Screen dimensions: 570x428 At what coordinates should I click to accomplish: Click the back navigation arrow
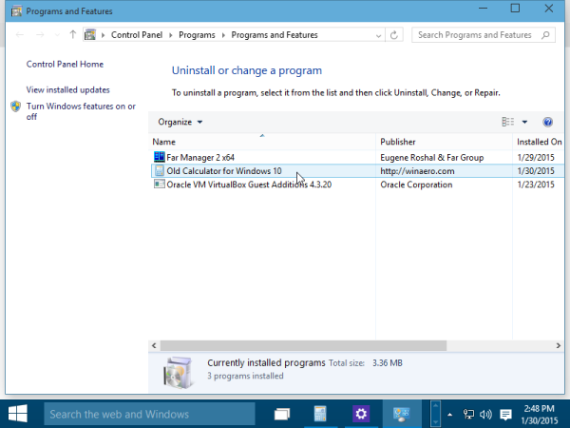click(20, 35)
